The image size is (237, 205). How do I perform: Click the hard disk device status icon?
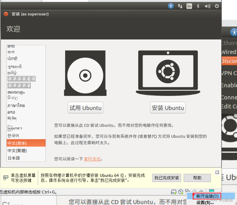[x=174, y=192]
